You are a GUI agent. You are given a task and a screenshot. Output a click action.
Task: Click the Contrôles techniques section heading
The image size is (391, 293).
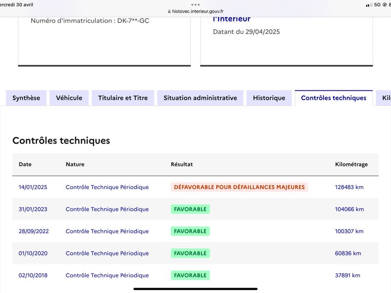[61, 141]
